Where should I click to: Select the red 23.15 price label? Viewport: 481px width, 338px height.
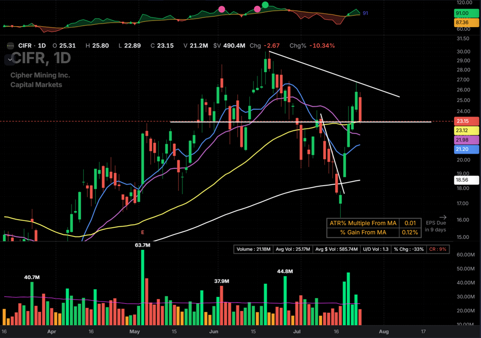466,121
